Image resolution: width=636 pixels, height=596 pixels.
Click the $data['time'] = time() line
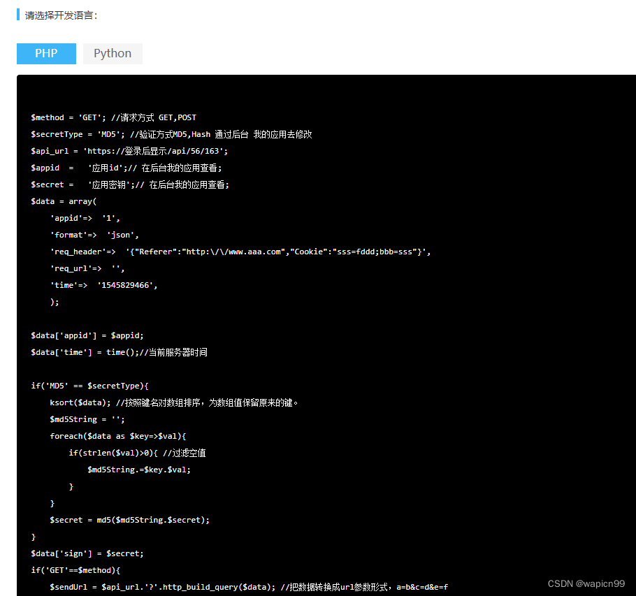[x=119, y=352]
